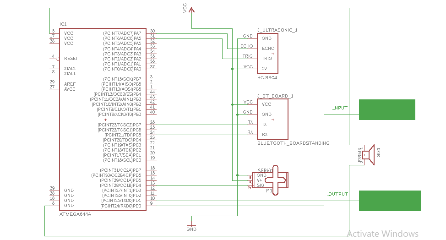Click the junction dot on Bluetooth GND wire

(237, 115)
